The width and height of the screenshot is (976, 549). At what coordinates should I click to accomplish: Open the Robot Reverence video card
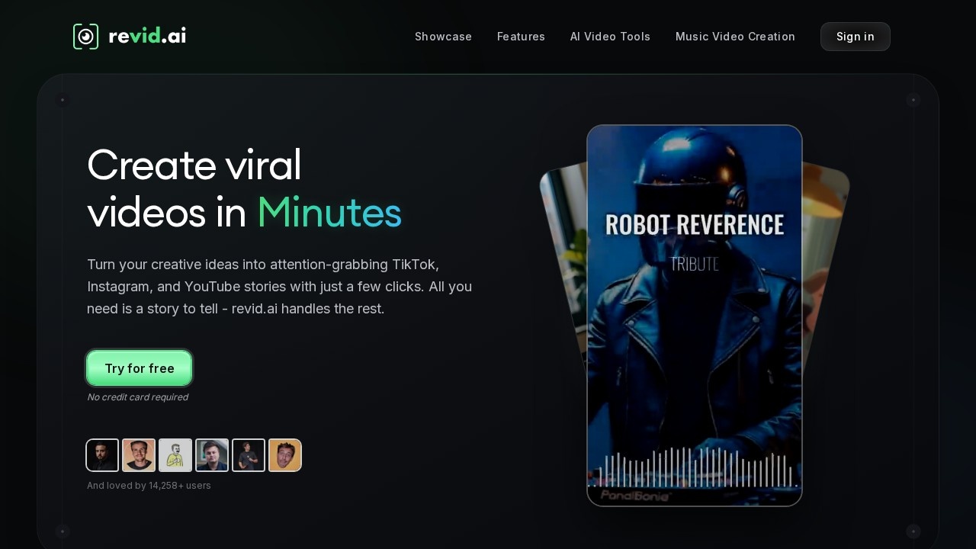pos(694,315)
